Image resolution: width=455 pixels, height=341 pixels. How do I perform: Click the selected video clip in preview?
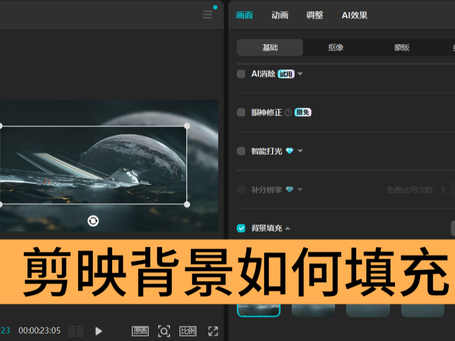click(94, 165)
